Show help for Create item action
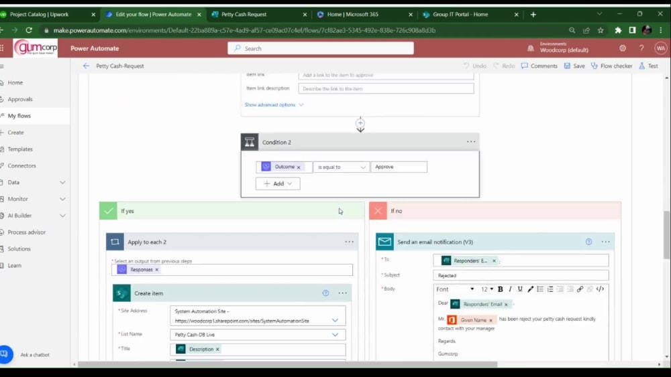The height and width of the screenshot is (377, 671). [x=325, y=293]
